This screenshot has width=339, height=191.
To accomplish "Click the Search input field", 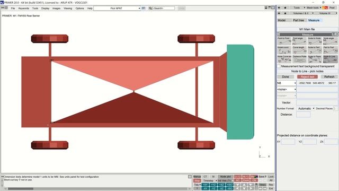I will point(164,8).
